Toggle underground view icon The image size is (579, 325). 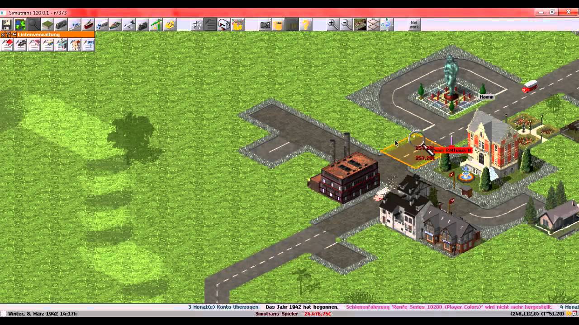(x=360, y=24)
